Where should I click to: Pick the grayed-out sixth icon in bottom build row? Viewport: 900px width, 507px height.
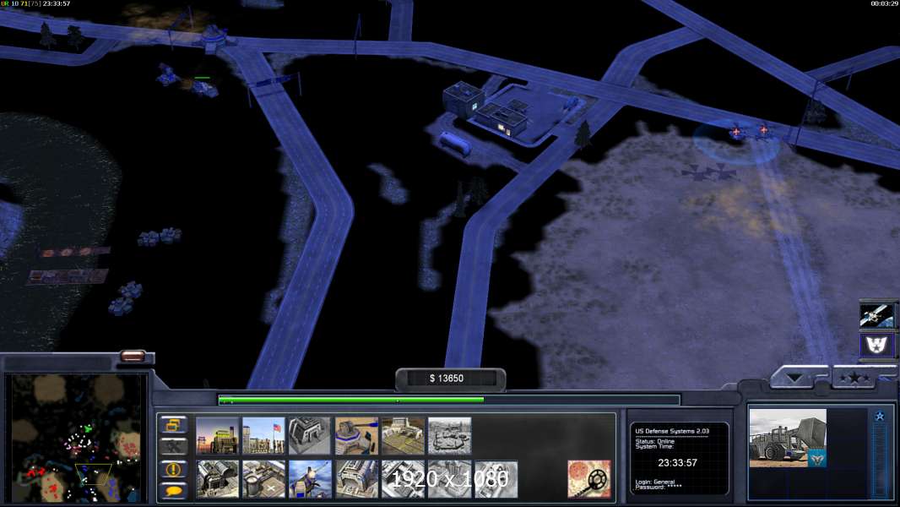click(x=449, y=479)
